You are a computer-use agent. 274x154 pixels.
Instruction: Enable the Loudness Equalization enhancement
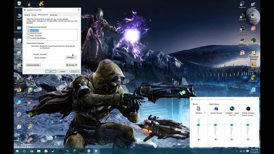click(29, 38)
